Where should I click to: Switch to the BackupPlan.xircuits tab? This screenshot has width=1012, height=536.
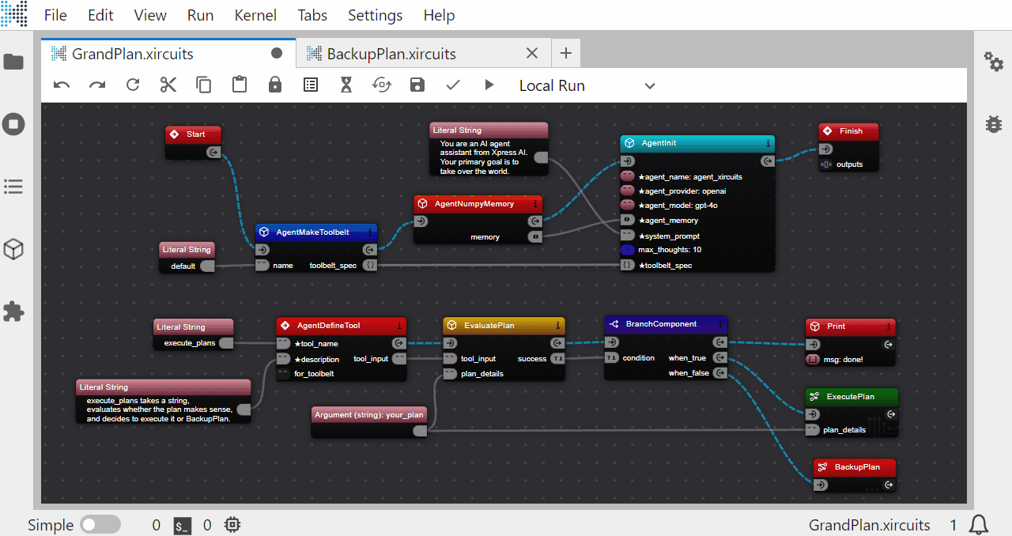pos(391,54)
